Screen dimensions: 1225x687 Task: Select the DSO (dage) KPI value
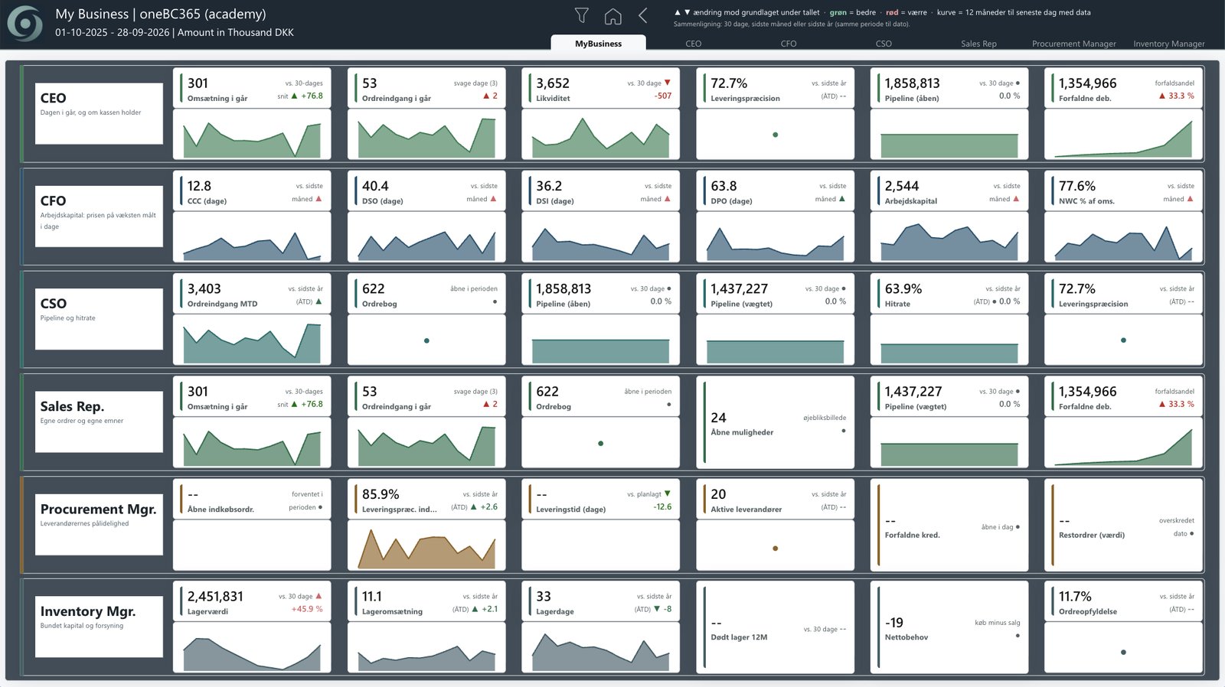(375, 186)
